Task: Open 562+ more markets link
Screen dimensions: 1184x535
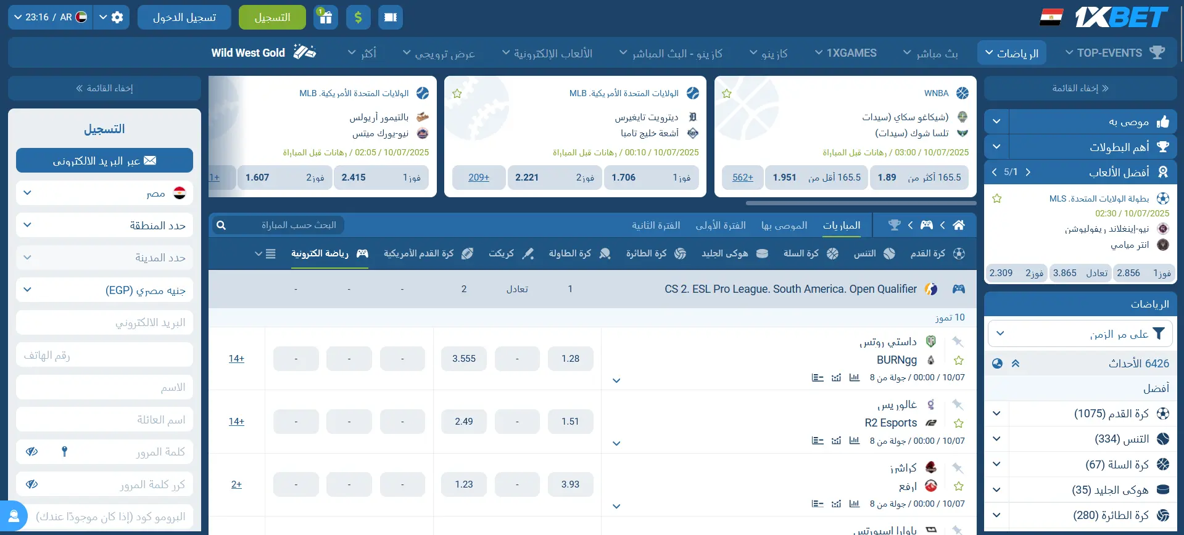Action: pyautogui.click(x=743, y=178)
